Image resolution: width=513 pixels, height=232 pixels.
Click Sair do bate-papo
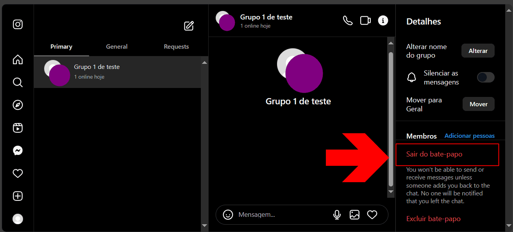click(x=434, y=154)
